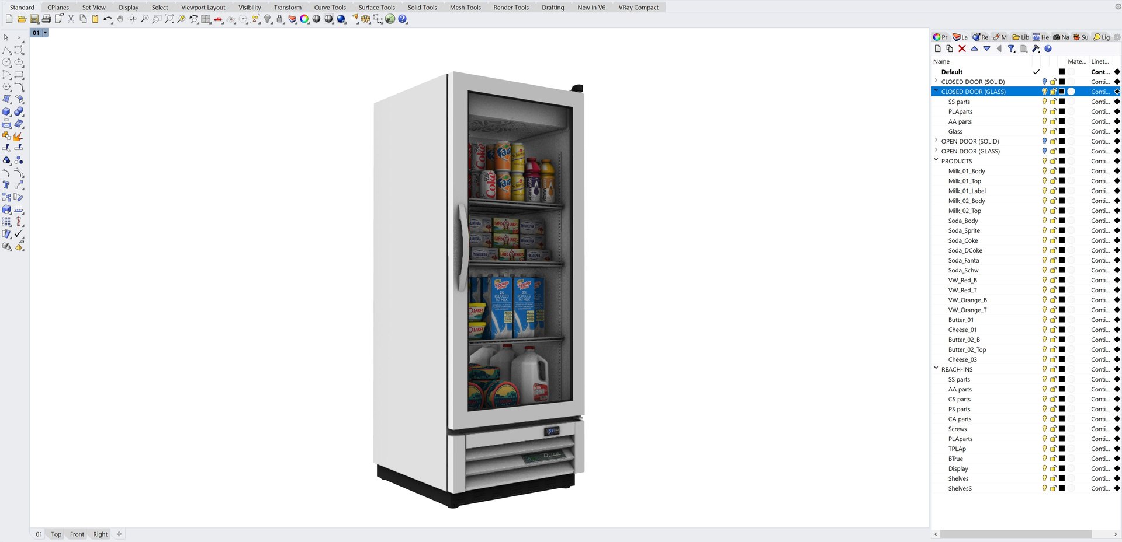Image resolution: width=1122 pixels, height=542 pixels.
Task: Select the Text object tool in left sidebar
Action: (x=6, y=185)
